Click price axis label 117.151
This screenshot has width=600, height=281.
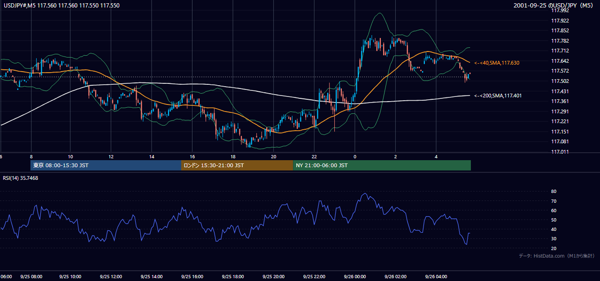tap(560, 132)
